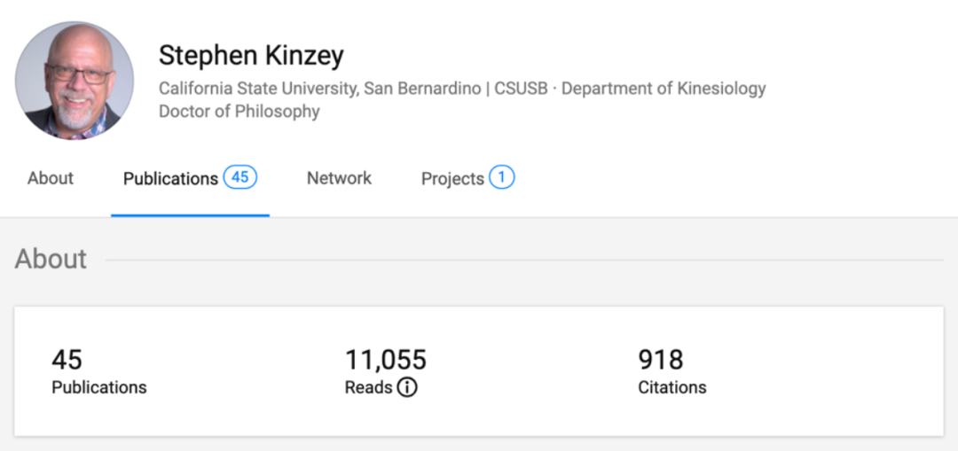The height and width of the screenshot is (451, 958).
Task: Go to the Projects tab
Action: [452, 178]
